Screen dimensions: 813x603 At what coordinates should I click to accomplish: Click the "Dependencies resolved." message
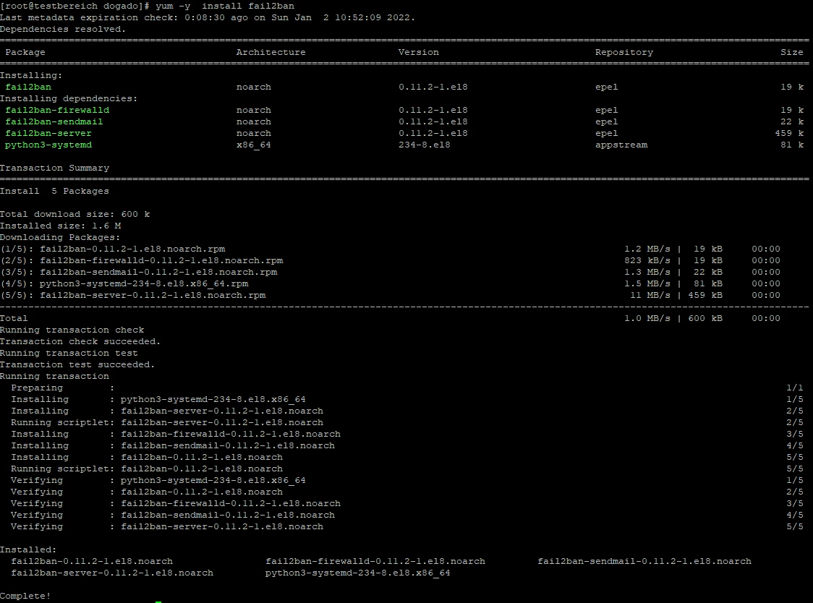tap(63, 29)
